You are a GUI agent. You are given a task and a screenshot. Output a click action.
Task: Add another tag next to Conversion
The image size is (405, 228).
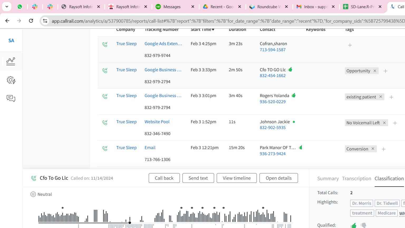click(x=384, y=149)
